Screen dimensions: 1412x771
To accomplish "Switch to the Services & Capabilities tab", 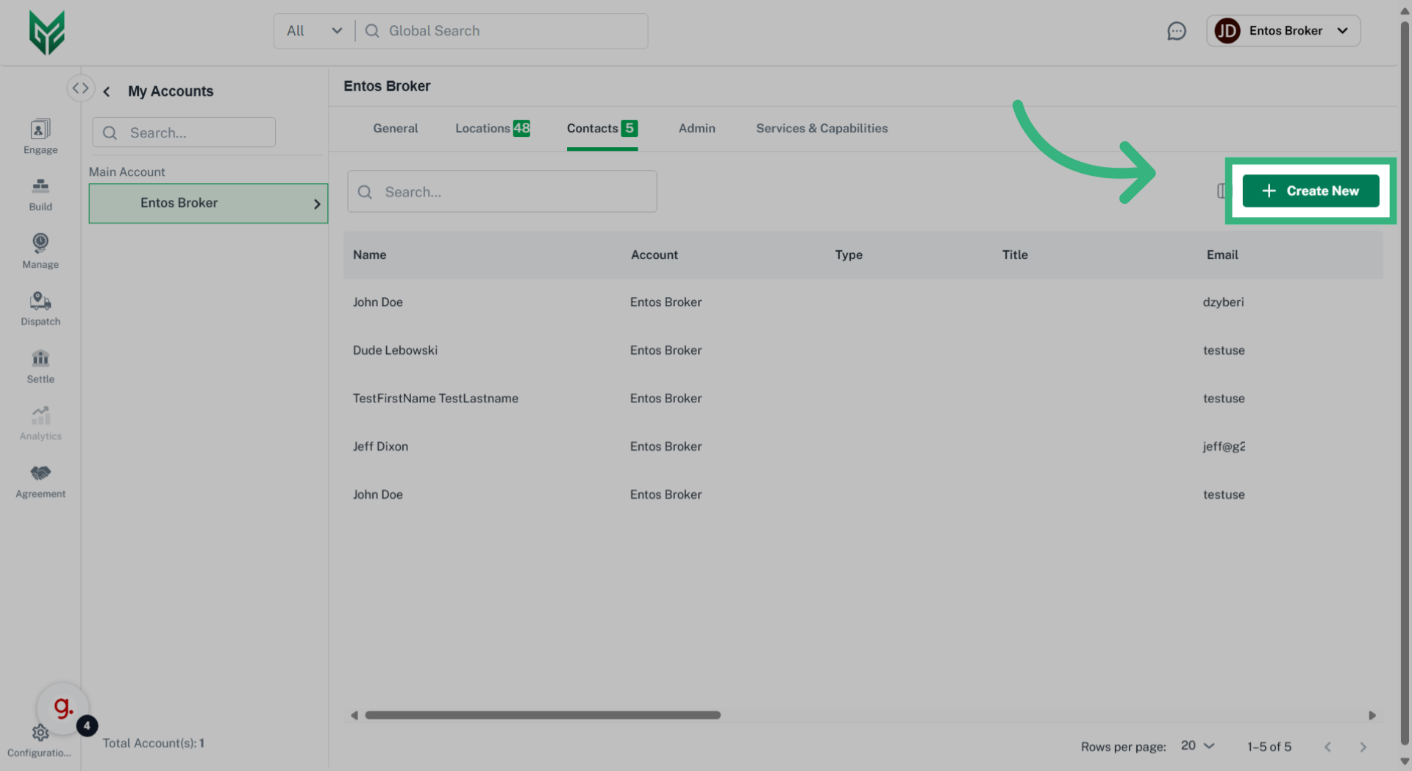I will (x=821, y=128).
